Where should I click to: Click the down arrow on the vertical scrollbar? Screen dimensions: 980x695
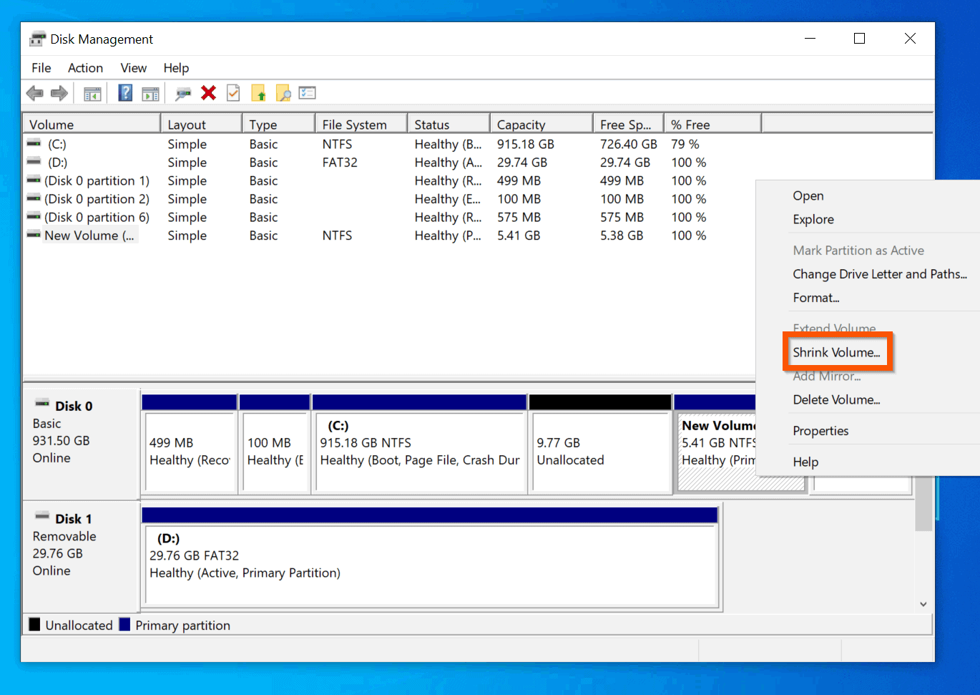923,603
